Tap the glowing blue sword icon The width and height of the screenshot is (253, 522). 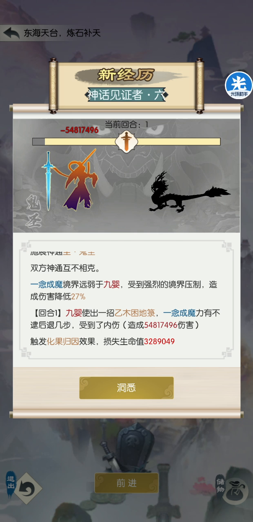click(x=48, y=181)
